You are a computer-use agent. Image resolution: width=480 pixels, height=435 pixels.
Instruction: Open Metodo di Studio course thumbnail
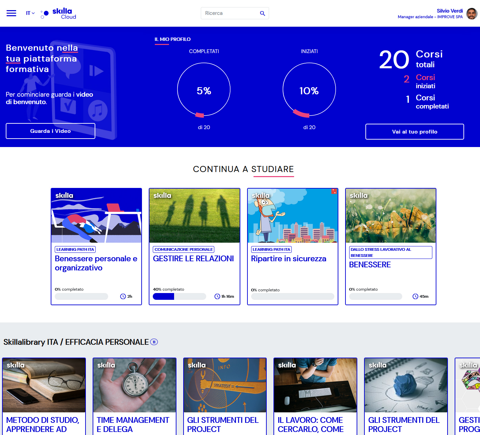click(x=44, y=385)
